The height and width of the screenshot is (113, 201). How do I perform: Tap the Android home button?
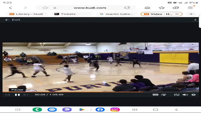tap(155, 110)
